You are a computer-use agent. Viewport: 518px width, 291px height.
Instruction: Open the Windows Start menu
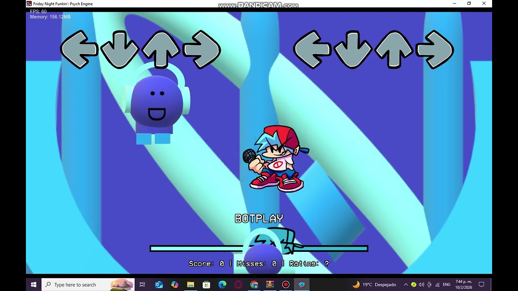pos(34,285)
